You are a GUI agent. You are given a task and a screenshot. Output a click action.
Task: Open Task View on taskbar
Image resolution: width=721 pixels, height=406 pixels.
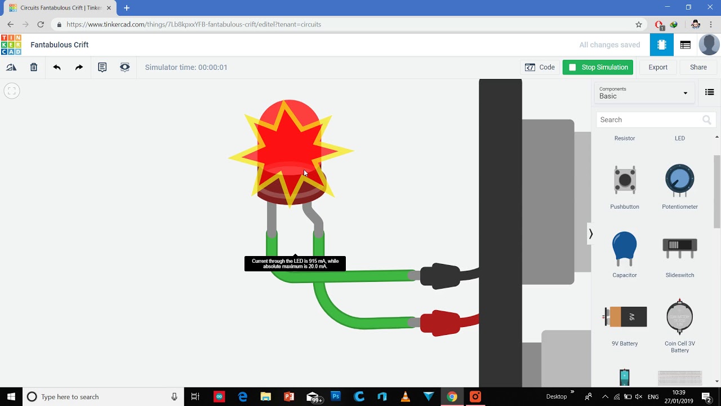(195, 396)
